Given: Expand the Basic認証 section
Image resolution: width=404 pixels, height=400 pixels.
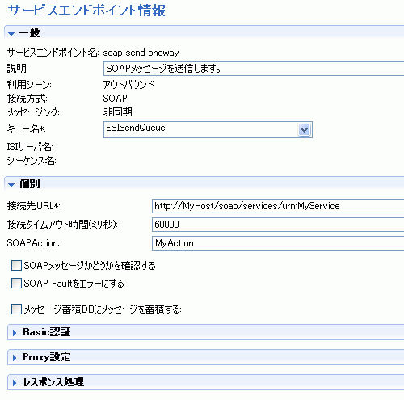Looking at the screenshot, I should 15,333.
